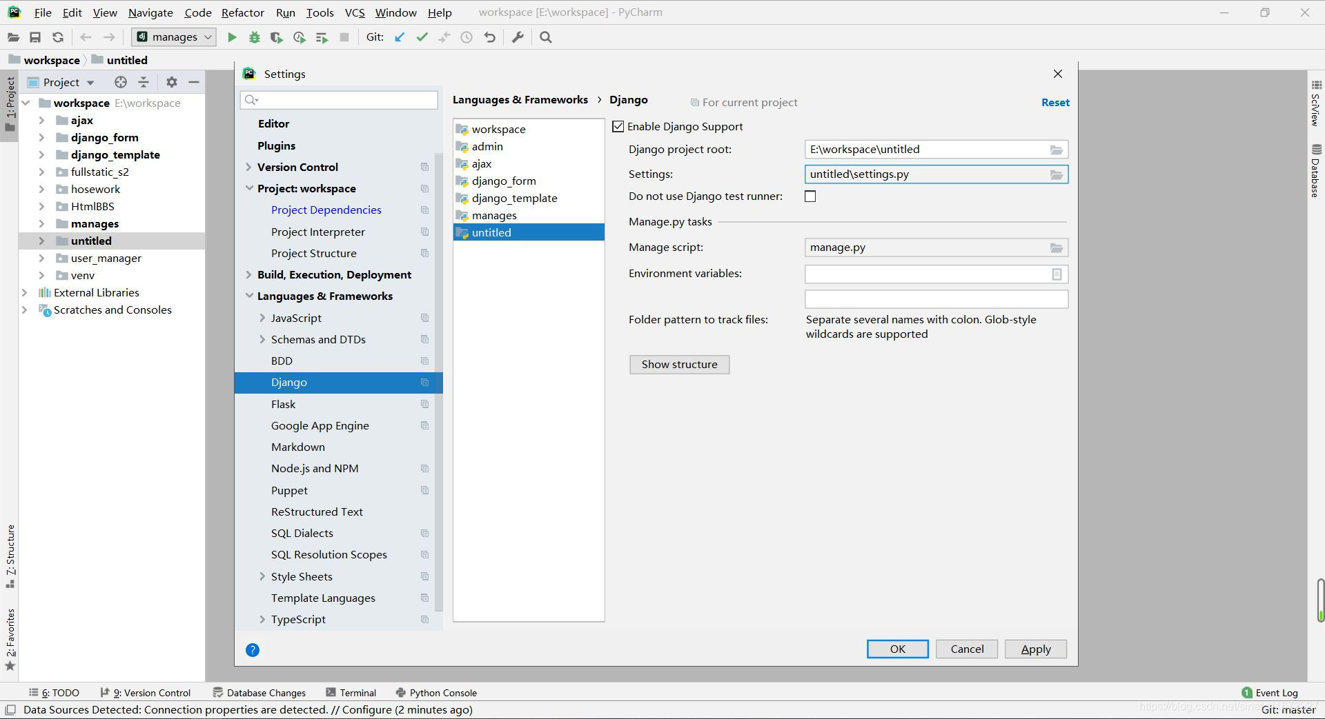Open Python Console tab

pyautogui.click(x=436, y=693)
